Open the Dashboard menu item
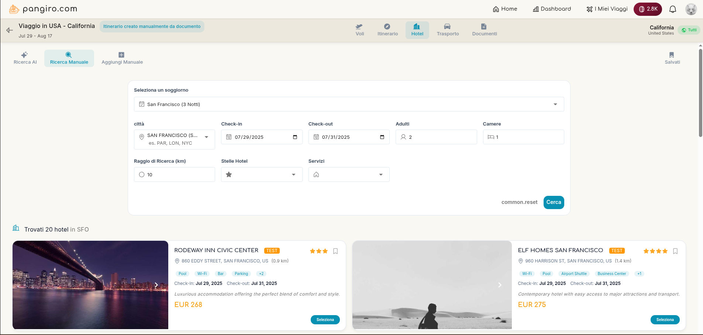The height and width of the screenshot is (335, 703). [551, 9]
